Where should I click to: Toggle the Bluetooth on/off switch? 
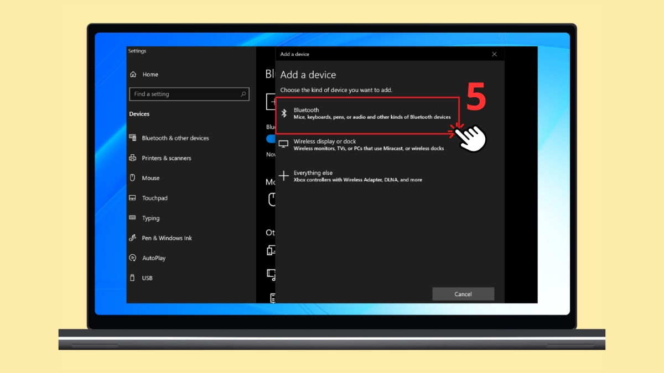[x=271, y=139]
